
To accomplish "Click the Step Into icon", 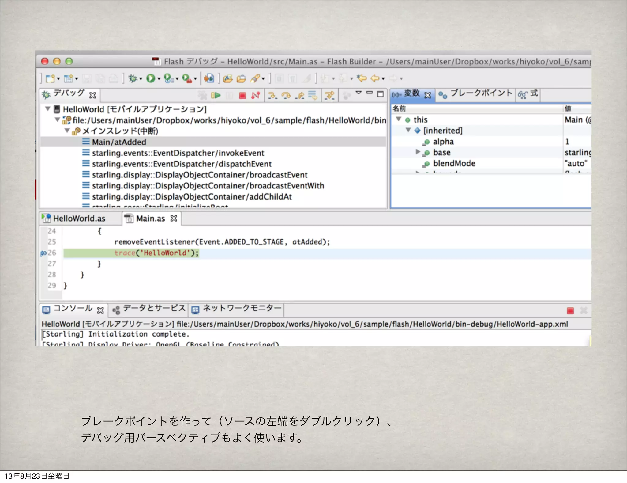I will (x=272, y=96).
